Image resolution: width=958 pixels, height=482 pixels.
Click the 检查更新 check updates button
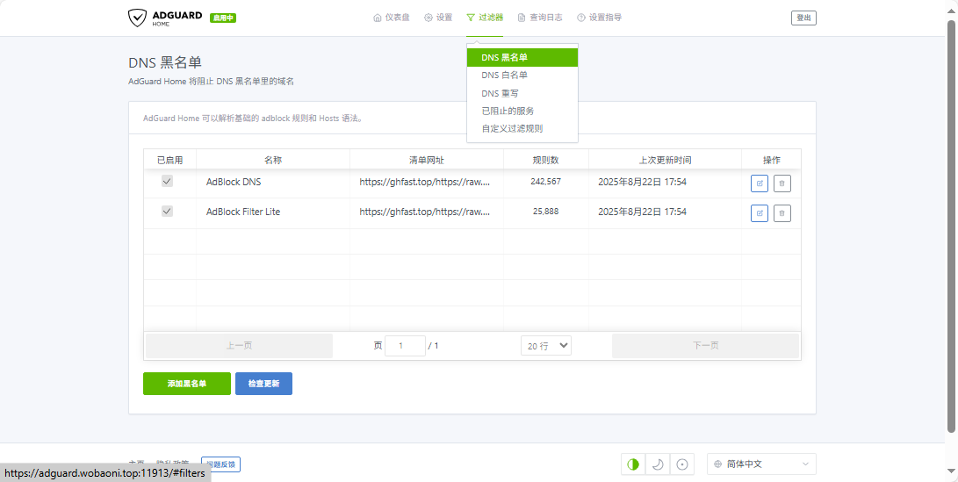264,384
